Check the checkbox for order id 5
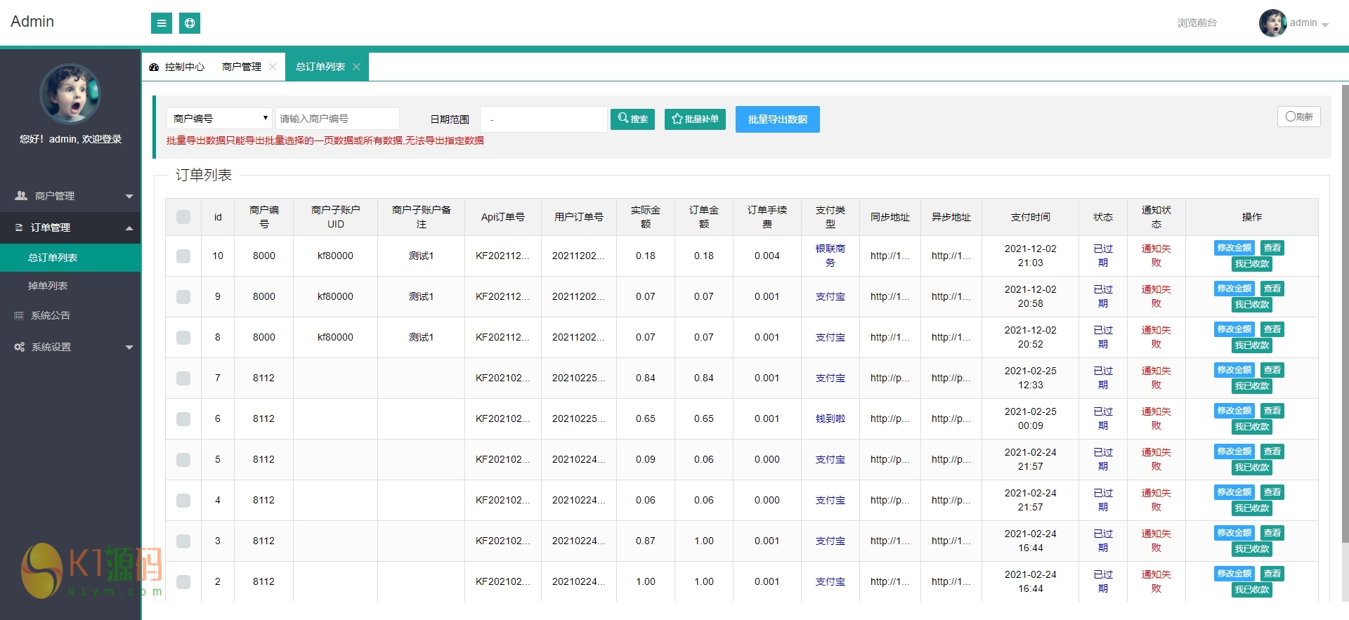Viewport: 1349px width, 620px height. tap(183, 460)
